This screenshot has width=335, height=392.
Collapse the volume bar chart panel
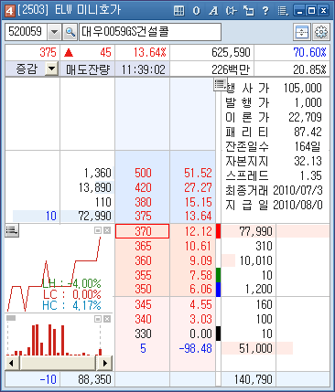98,319
